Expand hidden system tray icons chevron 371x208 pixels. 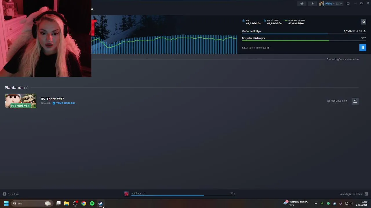316,203
